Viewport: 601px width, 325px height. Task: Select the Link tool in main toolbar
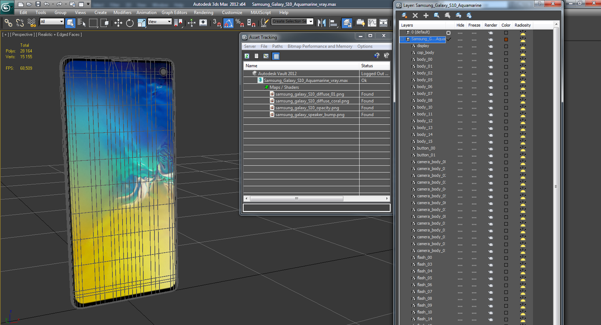(8, 23)
